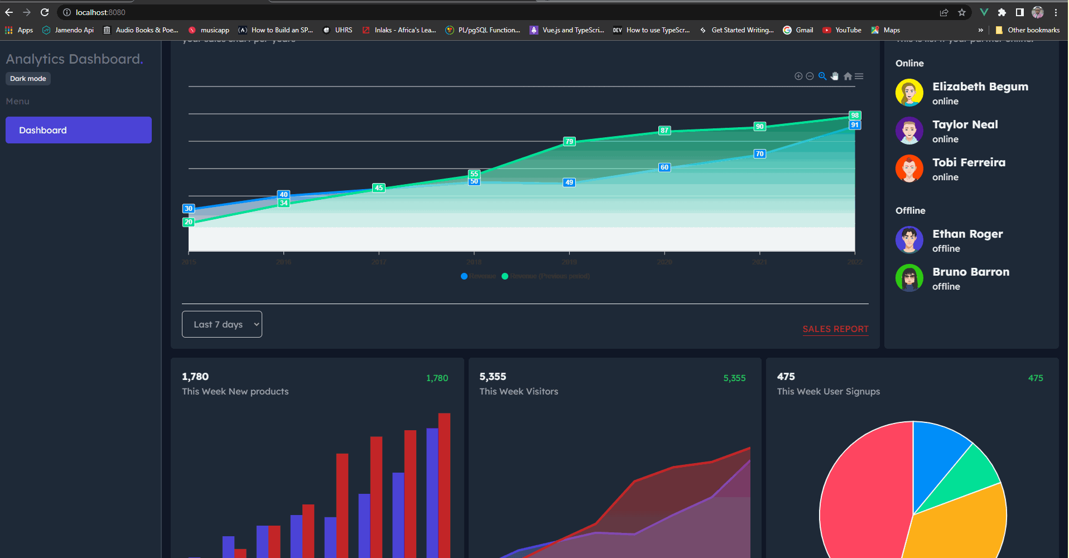Toggle the Dark mode button

[x=28, y=79]
